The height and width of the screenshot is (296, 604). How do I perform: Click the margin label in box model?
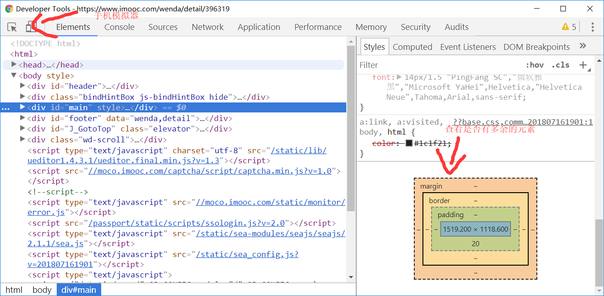coord(431,186)
